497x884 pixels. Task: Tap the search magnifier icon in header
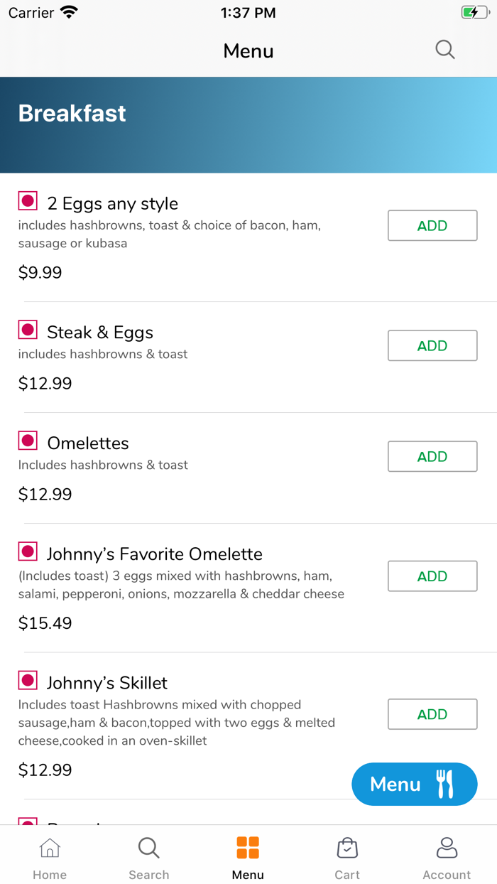(445, 50)
